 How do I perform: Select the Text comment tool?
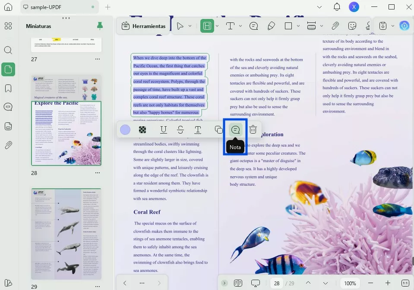tap(230, 26)
